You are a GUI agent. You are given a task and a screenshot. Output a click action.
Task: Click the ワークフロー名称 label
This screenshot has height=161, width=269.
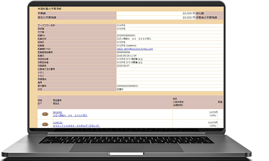click(x=46, y=25)
